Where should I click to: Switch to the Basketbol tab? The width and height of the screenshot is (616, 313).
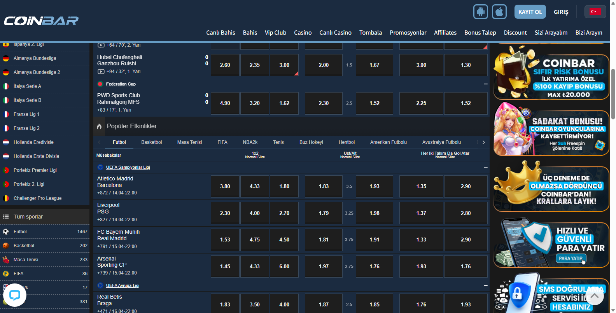point(151,142)
